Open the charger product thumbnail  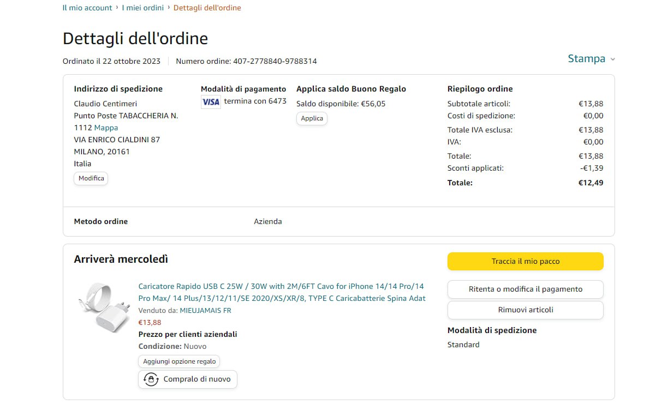click(103, 308)
